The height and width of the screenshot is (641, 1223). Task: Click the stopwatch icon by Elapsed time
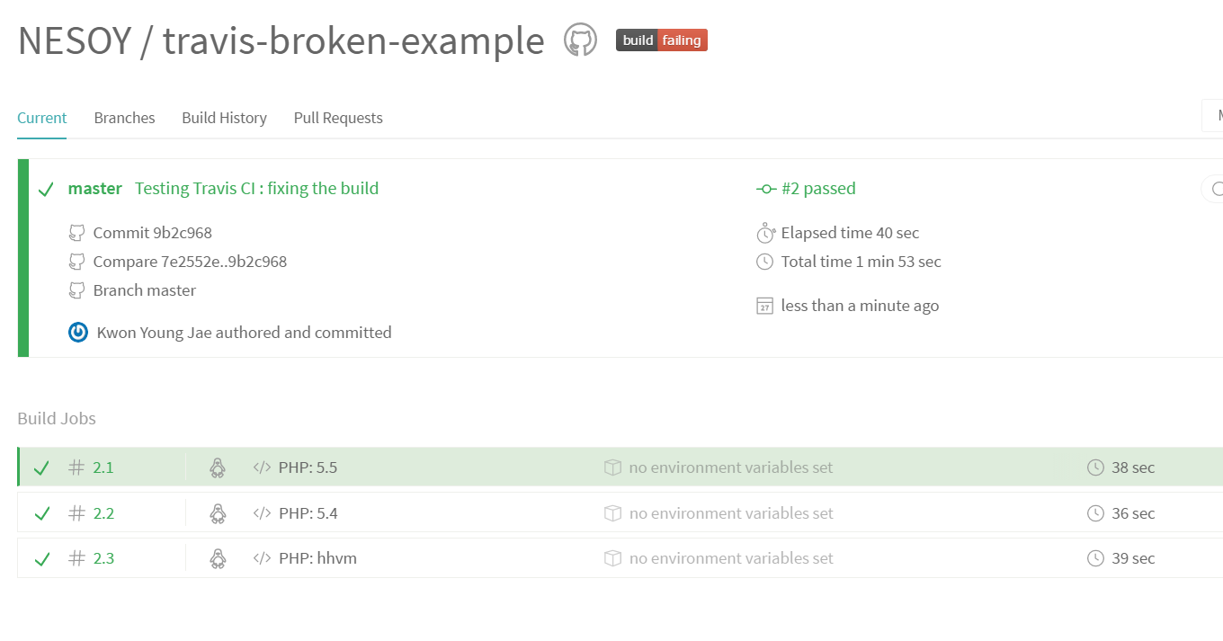tap(765, 233)
